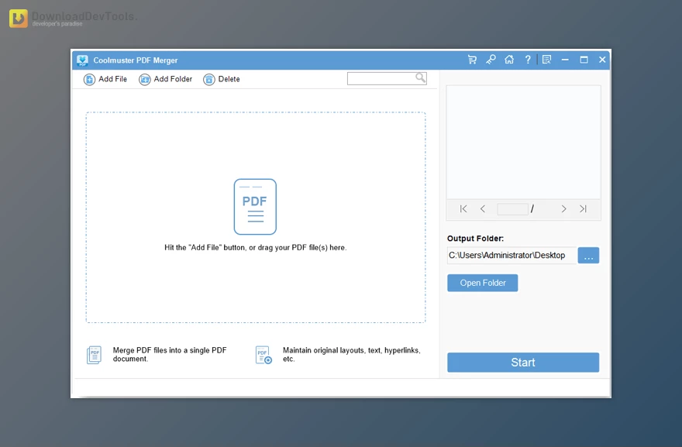Image resolution: width=682 pixels, height=447 pixels.
Task: Click the magnifier icon in the search box
Action: point(419,77)
